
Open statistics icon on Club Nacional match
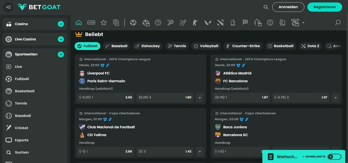[110, 119]
